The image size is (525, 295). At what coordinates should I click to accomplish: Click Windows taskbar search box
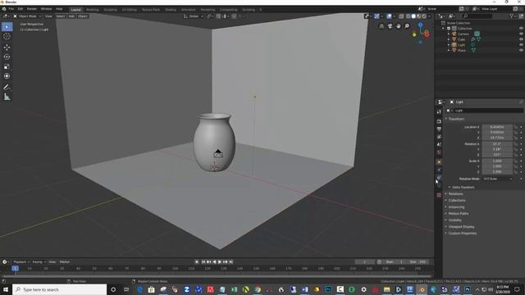(x=60, y=289)
